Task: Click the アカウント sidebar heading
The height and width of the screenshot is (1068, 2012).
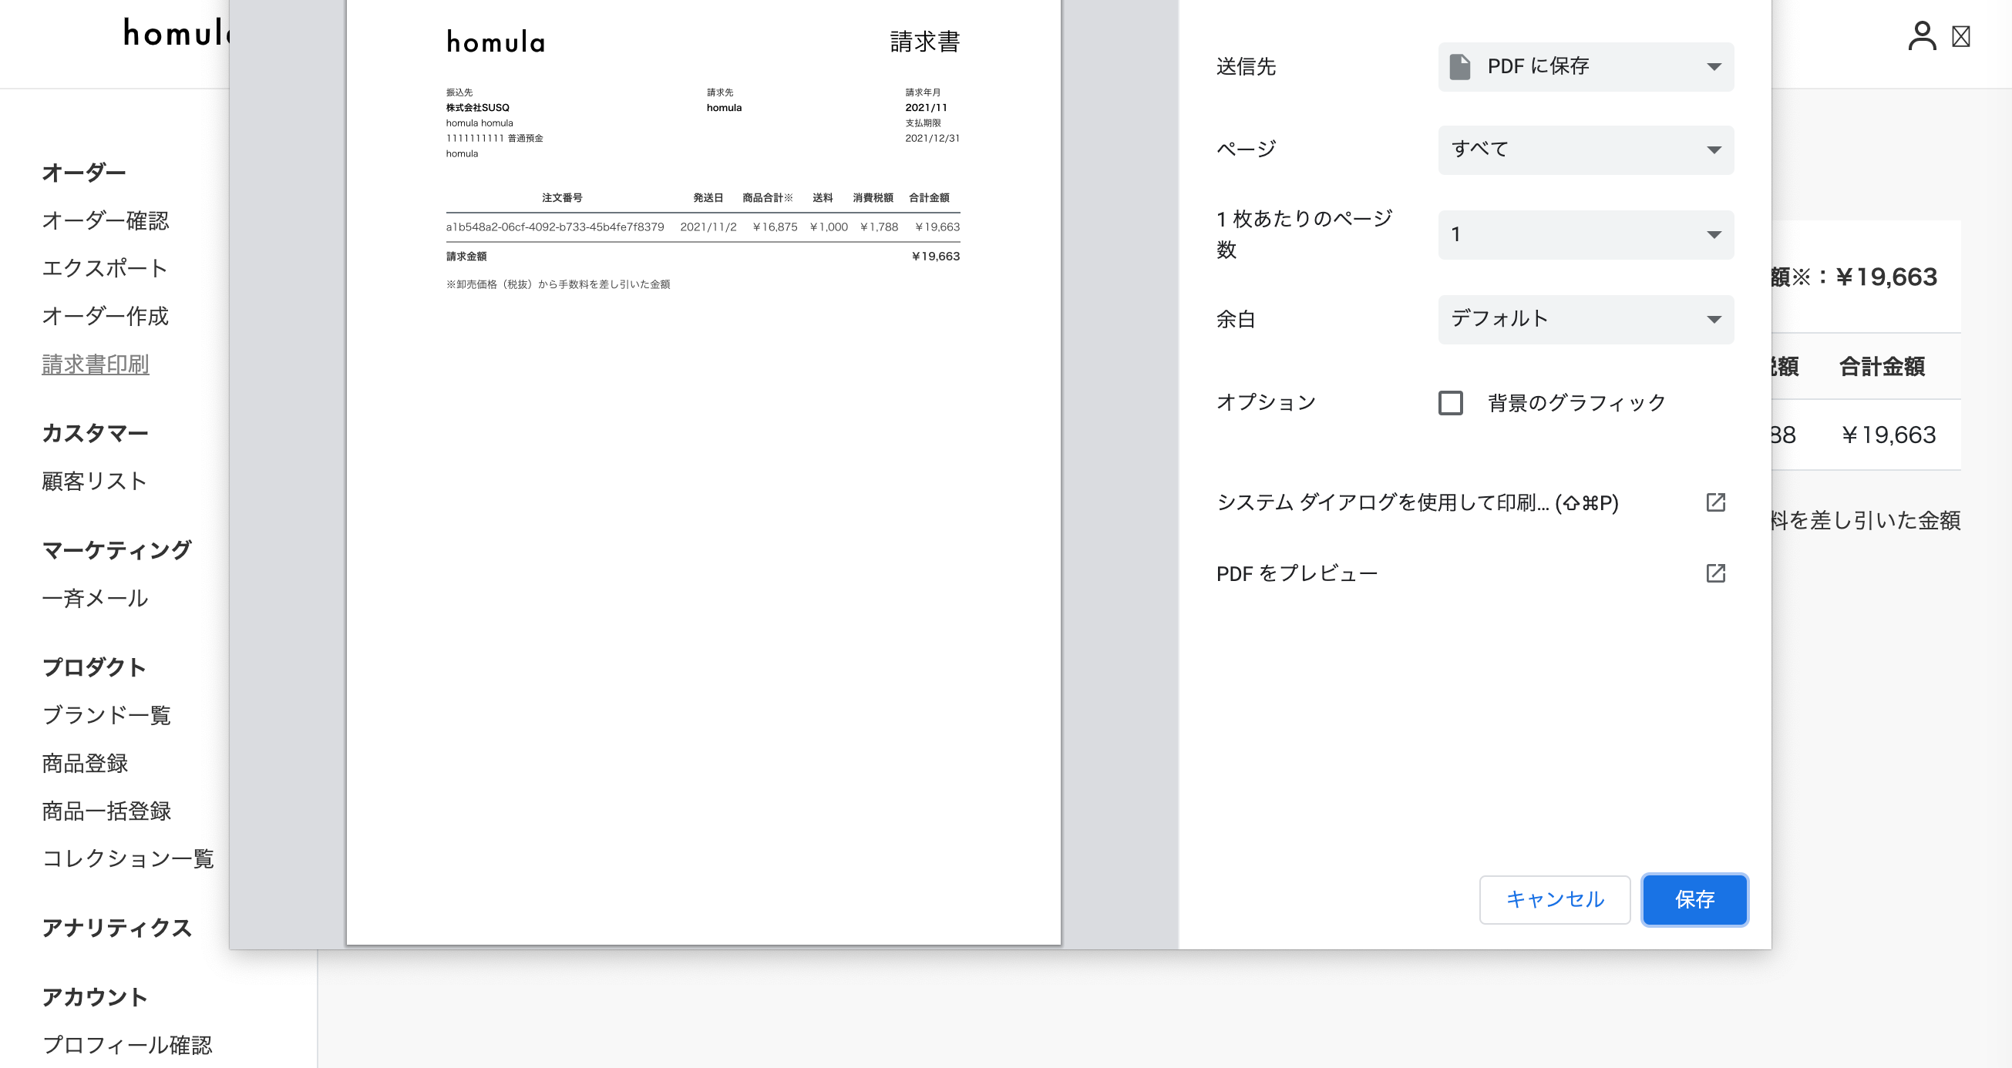Action: tap(95, 997)
